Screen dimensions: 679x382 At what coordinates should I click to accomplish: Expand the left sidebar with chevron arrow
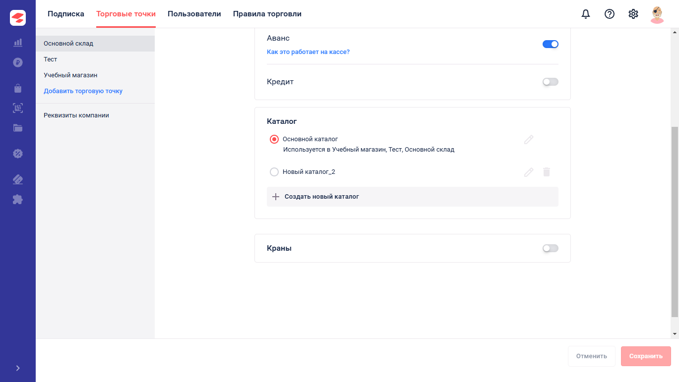pos(18,368)
